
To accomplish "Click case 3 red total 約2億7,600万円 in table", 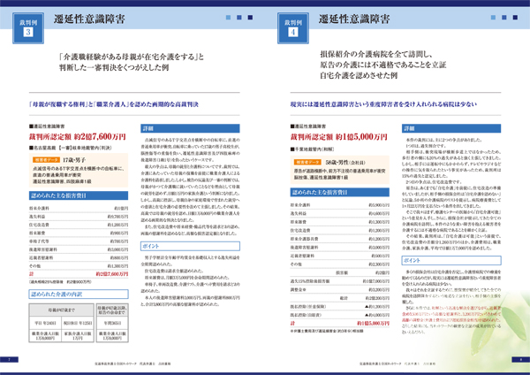I will pyautogui.click(x=112, y=274).
